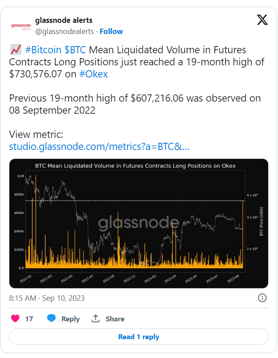Viewport: 278px width, 358px height.
Task: Click the @glassnodealerts handle
Action: click(x=65, y=31)
